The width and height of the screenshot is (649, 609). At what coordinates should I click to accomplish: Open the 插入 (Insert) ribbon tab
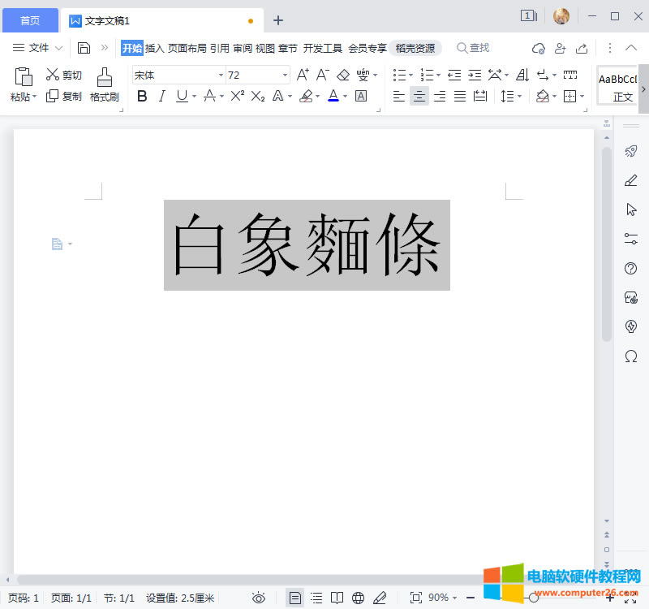(x=155, y=48)
